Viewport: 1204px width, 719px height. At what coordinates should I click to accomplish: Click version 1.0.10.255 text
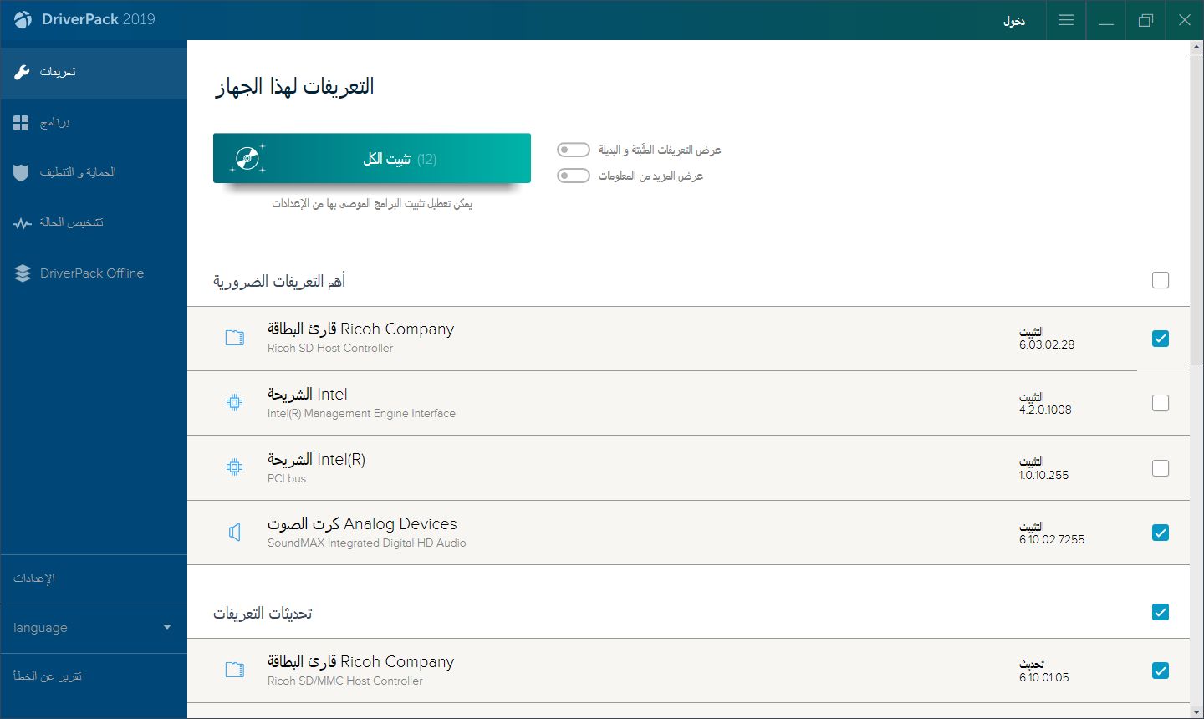(1043, 475)
